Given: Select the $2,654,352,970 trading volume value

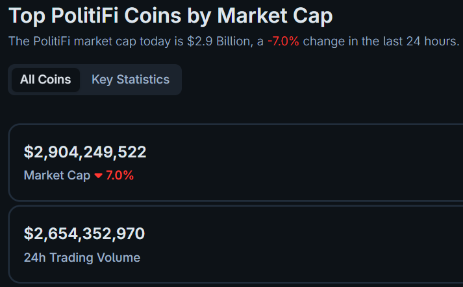Looking at the screenshot, I should (84, 234).
